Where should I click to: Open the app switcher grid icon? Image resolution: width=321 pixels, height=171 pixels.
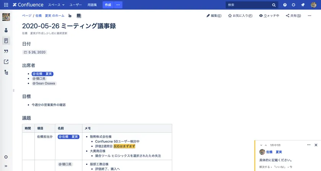(6, 5)
